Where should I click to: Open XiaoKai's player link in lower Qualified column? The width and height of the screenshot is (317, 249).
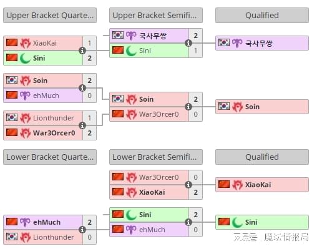258,185
